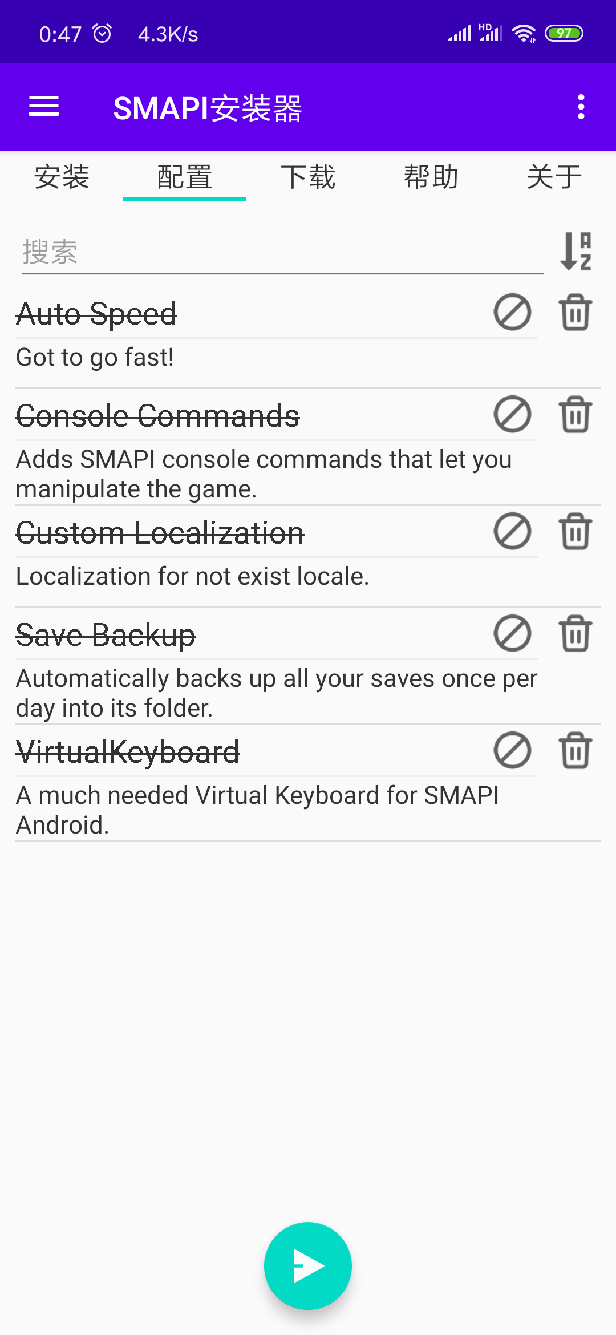
Task: Open the three-dot overflow menu
Action: tap(581, 107)
